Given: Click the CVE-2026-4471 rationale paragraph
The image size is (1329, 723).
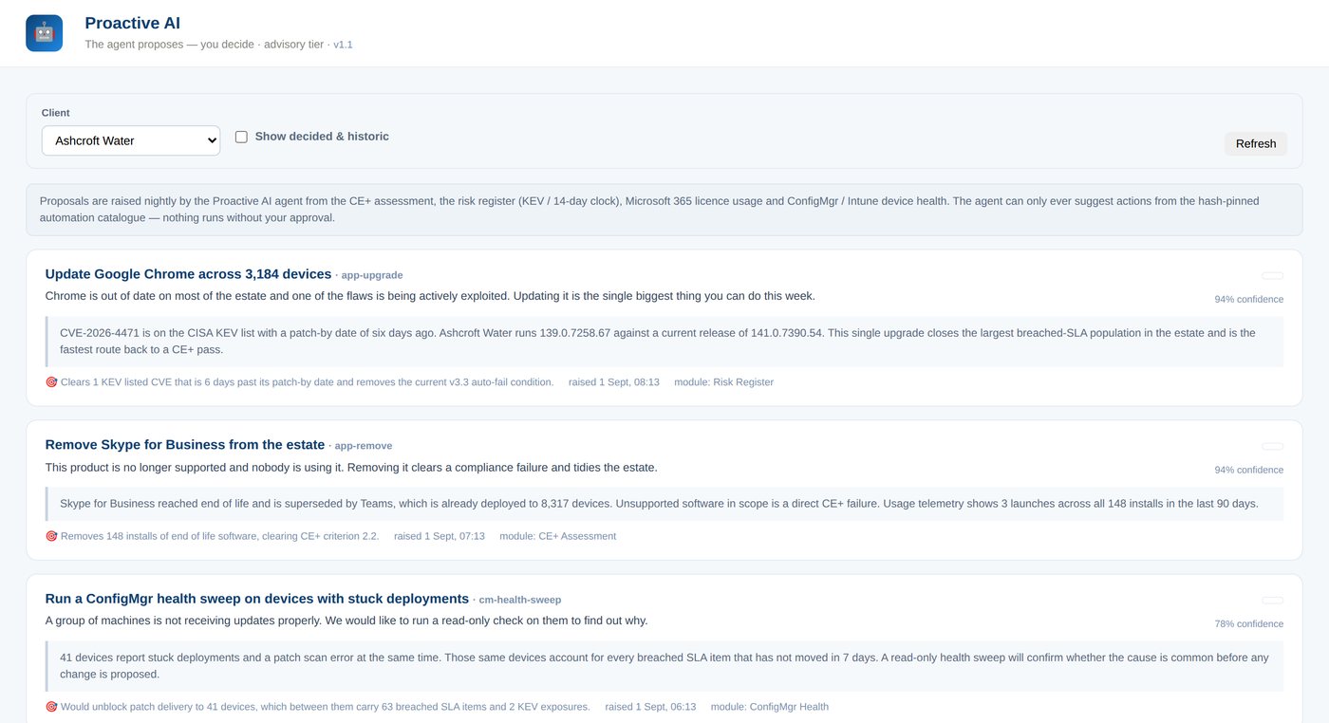Looking at the screenshot, I should 664,342.
